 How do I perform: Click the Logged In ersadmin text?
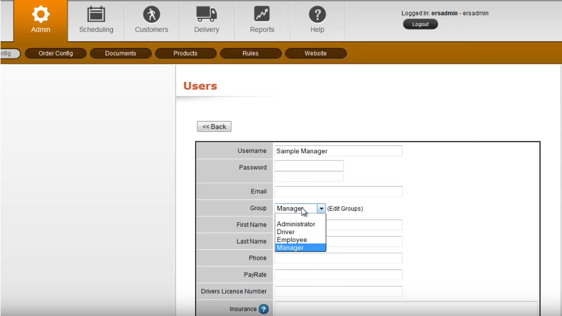click(x=445, y=13)
